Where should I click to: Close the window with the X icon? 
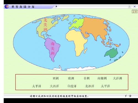pos(134,7)
